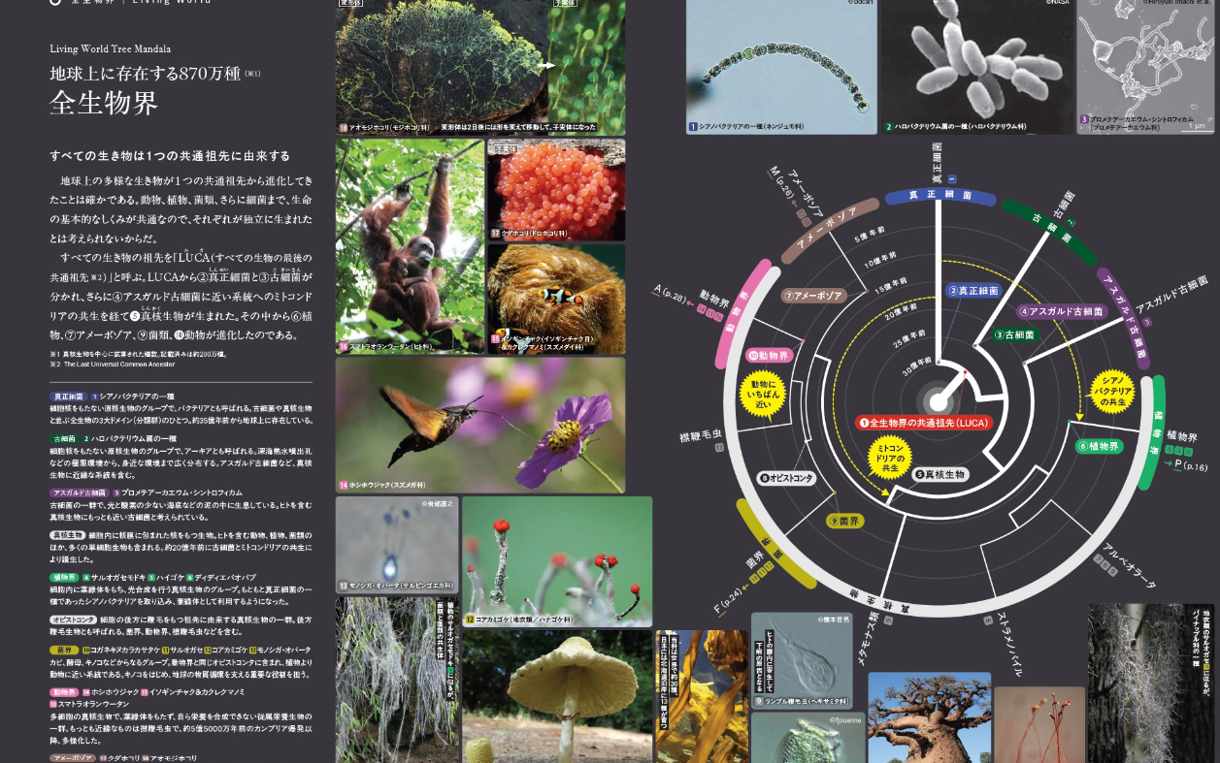Click the ⑦アメーボゾア brown node label

click(x=814, y=295)
